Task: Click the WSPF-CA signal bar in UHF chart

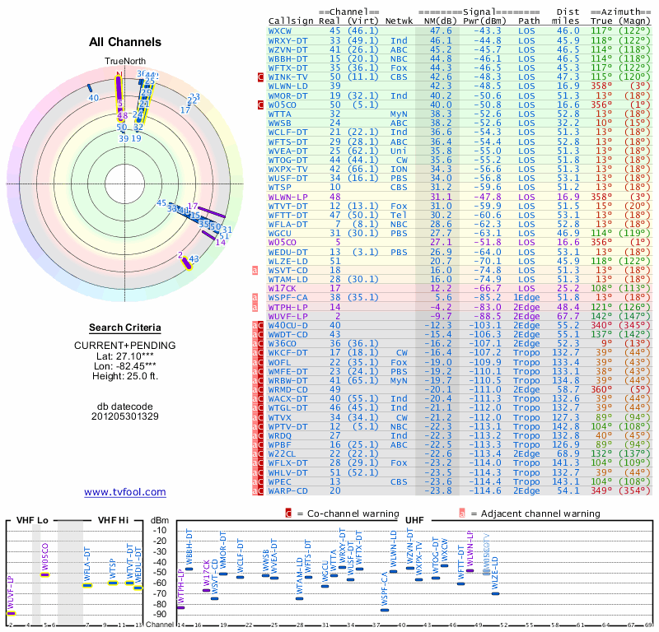Action: 385,610
